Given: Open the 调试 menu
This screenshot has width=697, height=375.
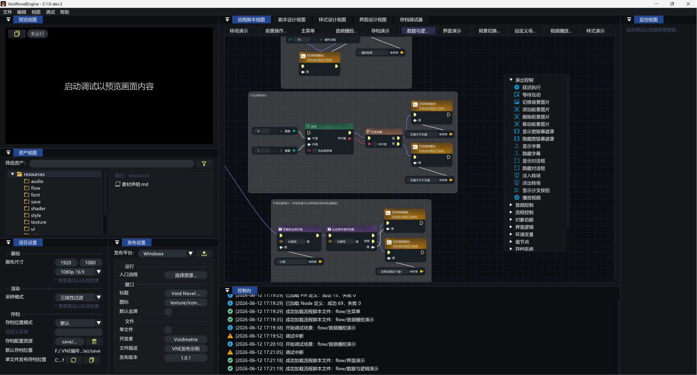Looking at the screenshot, I should click(50, 12).
